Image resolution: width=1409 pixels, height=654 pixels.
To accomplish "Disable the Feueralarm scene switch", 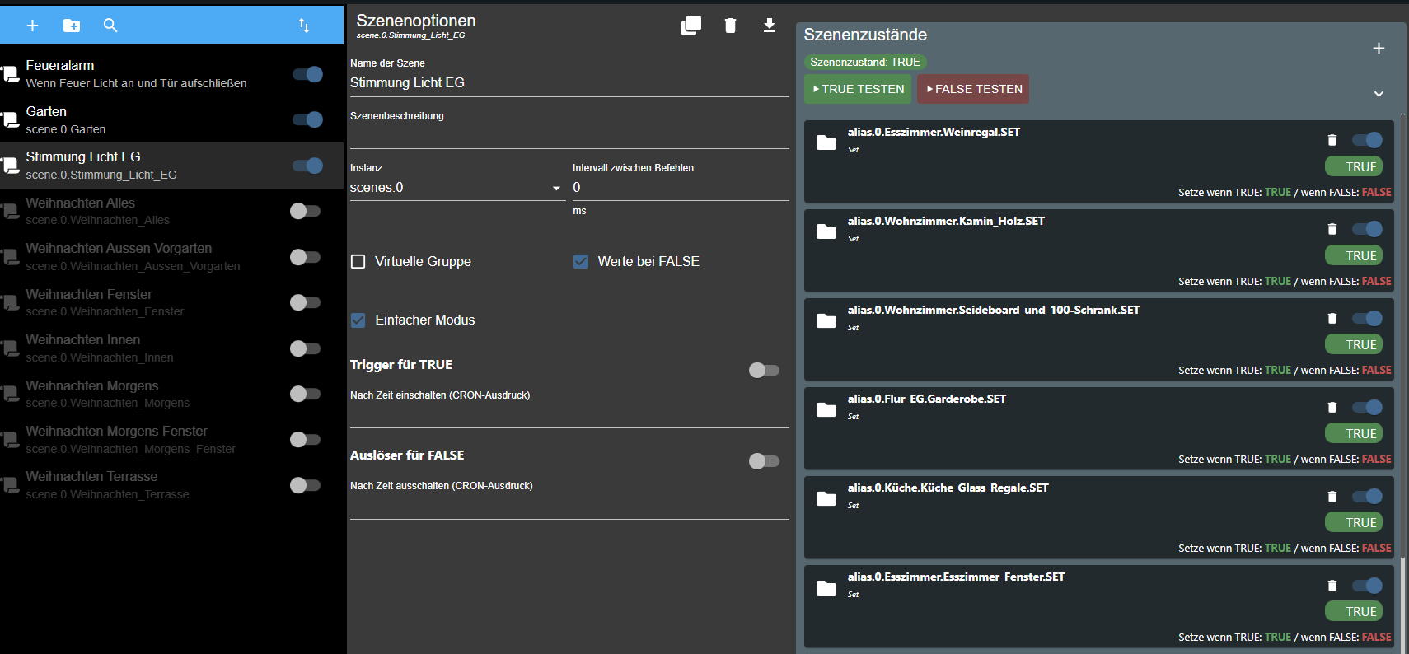I will tap(307, 74).
